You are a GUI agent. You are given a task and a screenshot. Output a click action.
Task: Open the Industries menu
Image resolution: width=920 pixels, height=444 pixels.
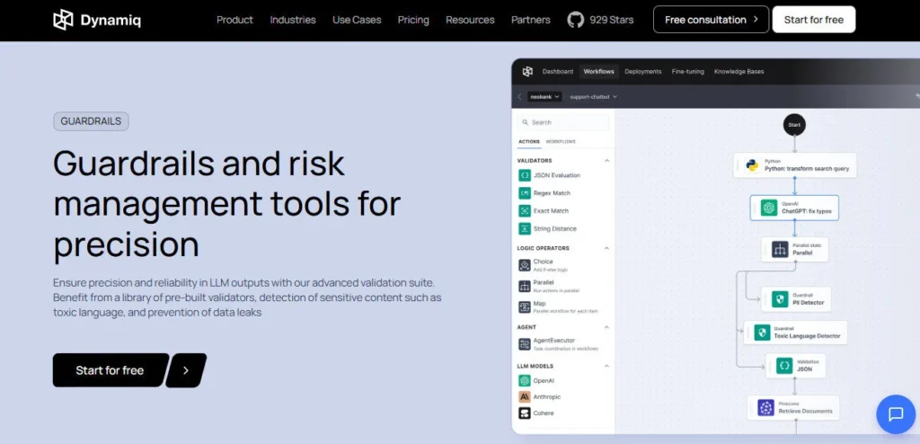(x=293, y=20)
